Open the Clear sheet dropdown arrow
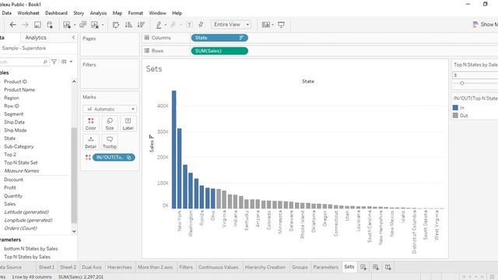Screen dimensions: 498x280 103,25
